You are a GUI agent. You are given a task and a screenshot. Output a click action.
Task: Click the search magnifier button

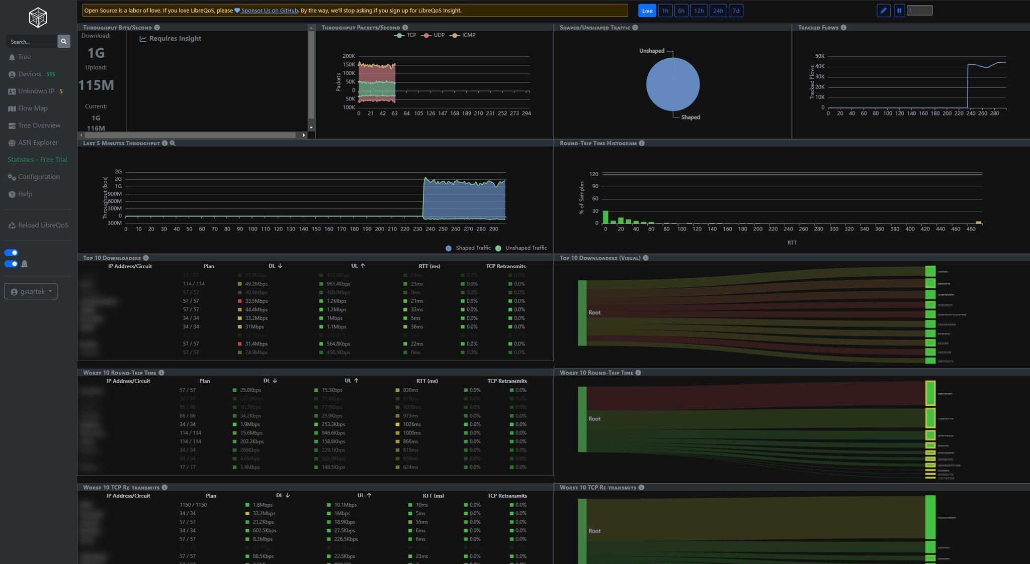coord(64,42)
